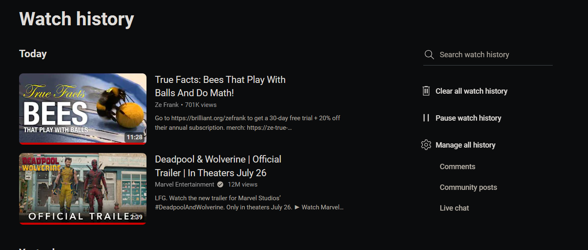Viewport: 588px width, 250px height.
Task: Click the pause bars icon
Action: (426, 118)
